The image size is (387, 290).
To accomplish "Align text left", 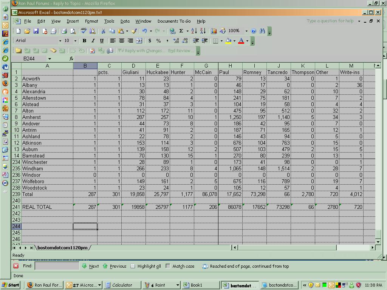I will coord(113,41).
